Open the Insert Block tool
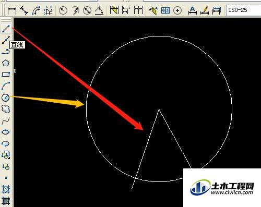The width and height of the screenshot is (261, 207). tap(6, 155)
